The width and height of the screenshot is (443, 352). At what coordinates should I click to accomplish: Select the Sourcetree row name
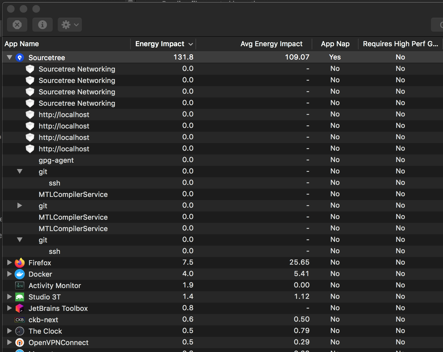47,58
